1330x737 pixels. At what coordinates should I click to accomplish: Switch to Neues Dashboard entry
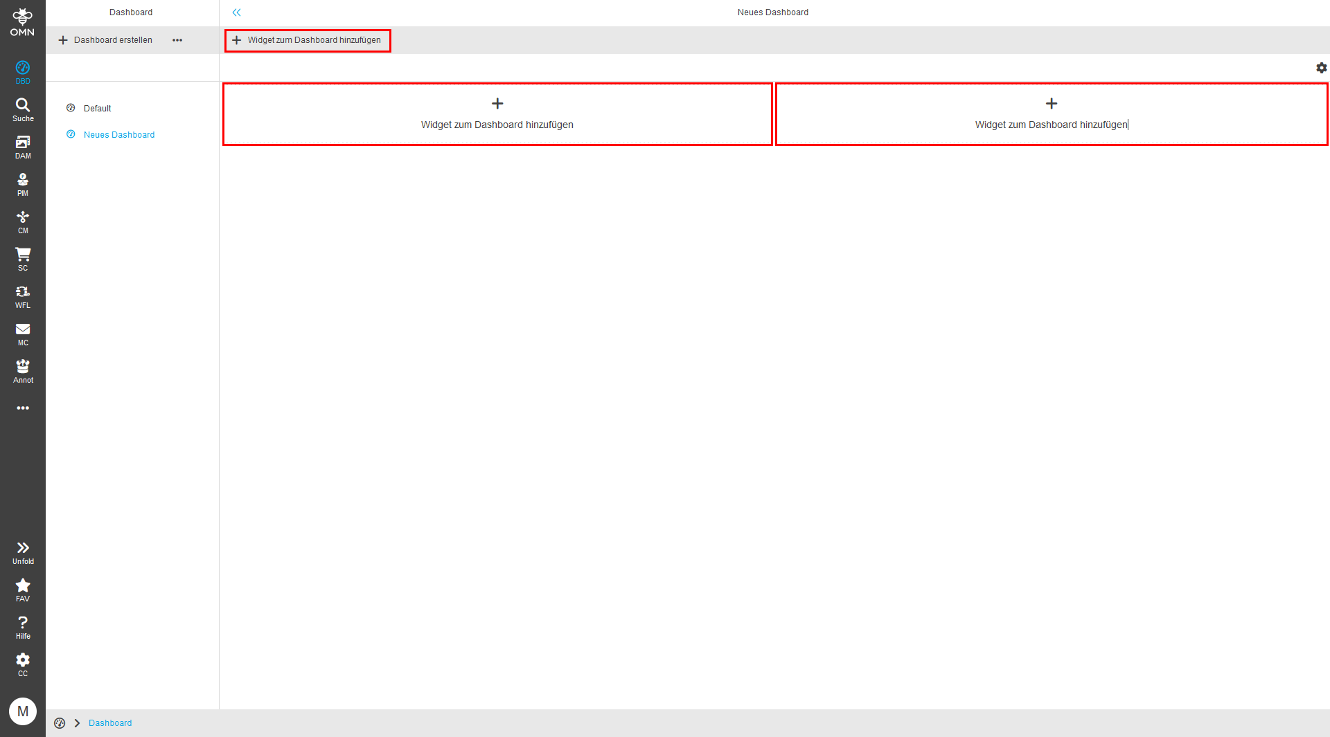pos(119,134)
